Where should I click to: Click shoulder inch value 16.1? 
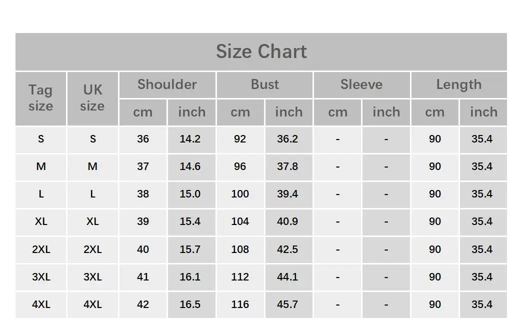tap(191, 277)
